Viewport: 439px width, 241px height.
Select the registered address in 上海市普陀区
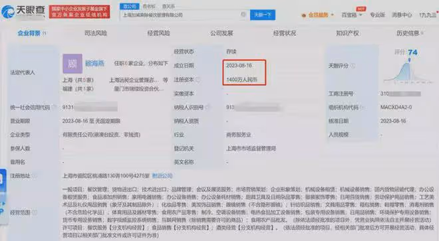click(x=106, y=176)
